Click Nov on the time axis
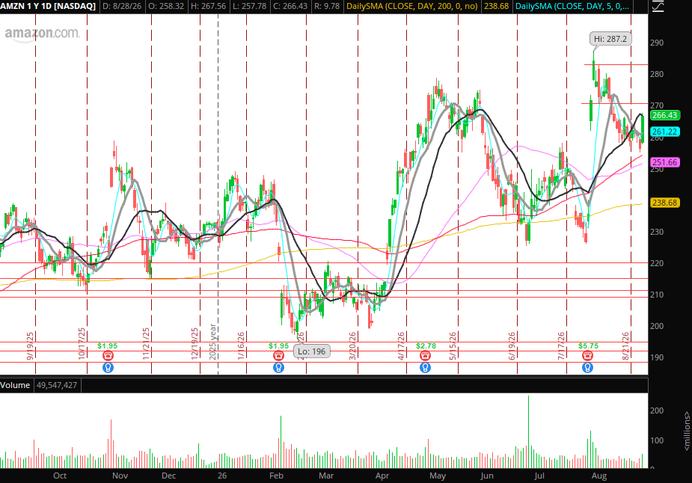 click(120, 476)
